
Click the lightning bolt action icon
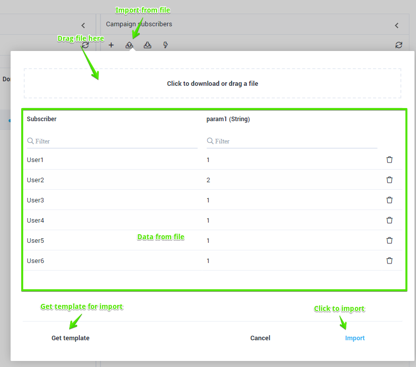pos(166,45)
